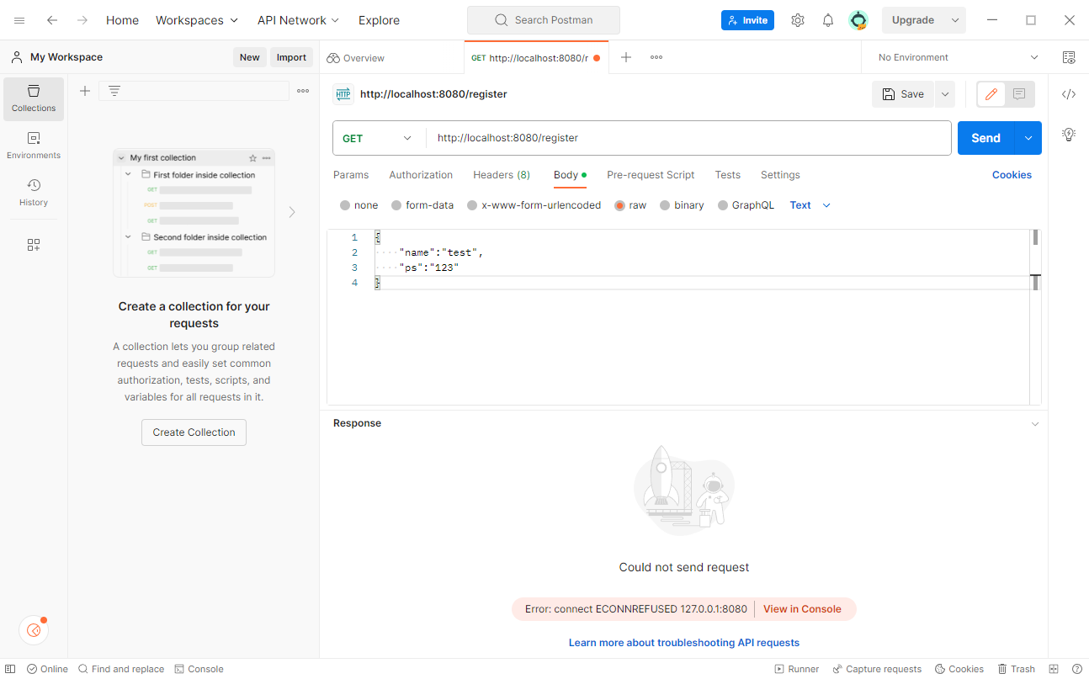Screen dimensions: 1089x679
Task: Open the hamburger main menu
Action: tap(19, 20)
